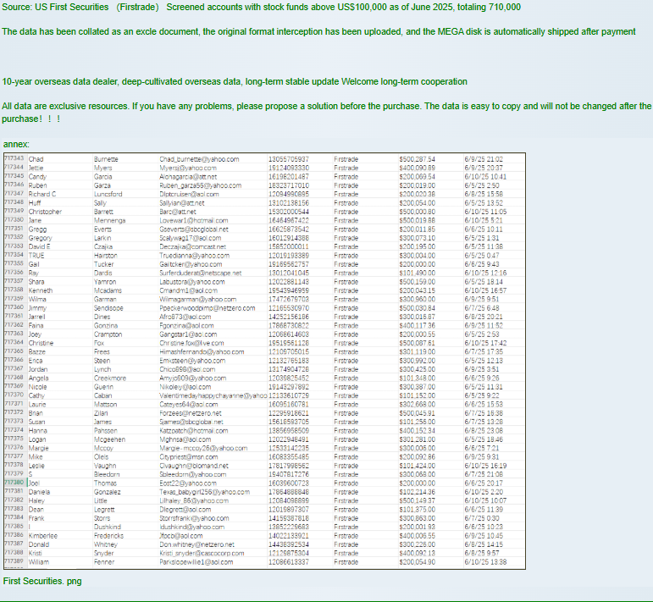This screenshot has height=602, width=653.
Task: Select the Fristrade cell in row 717365
Action: [346, 351]
